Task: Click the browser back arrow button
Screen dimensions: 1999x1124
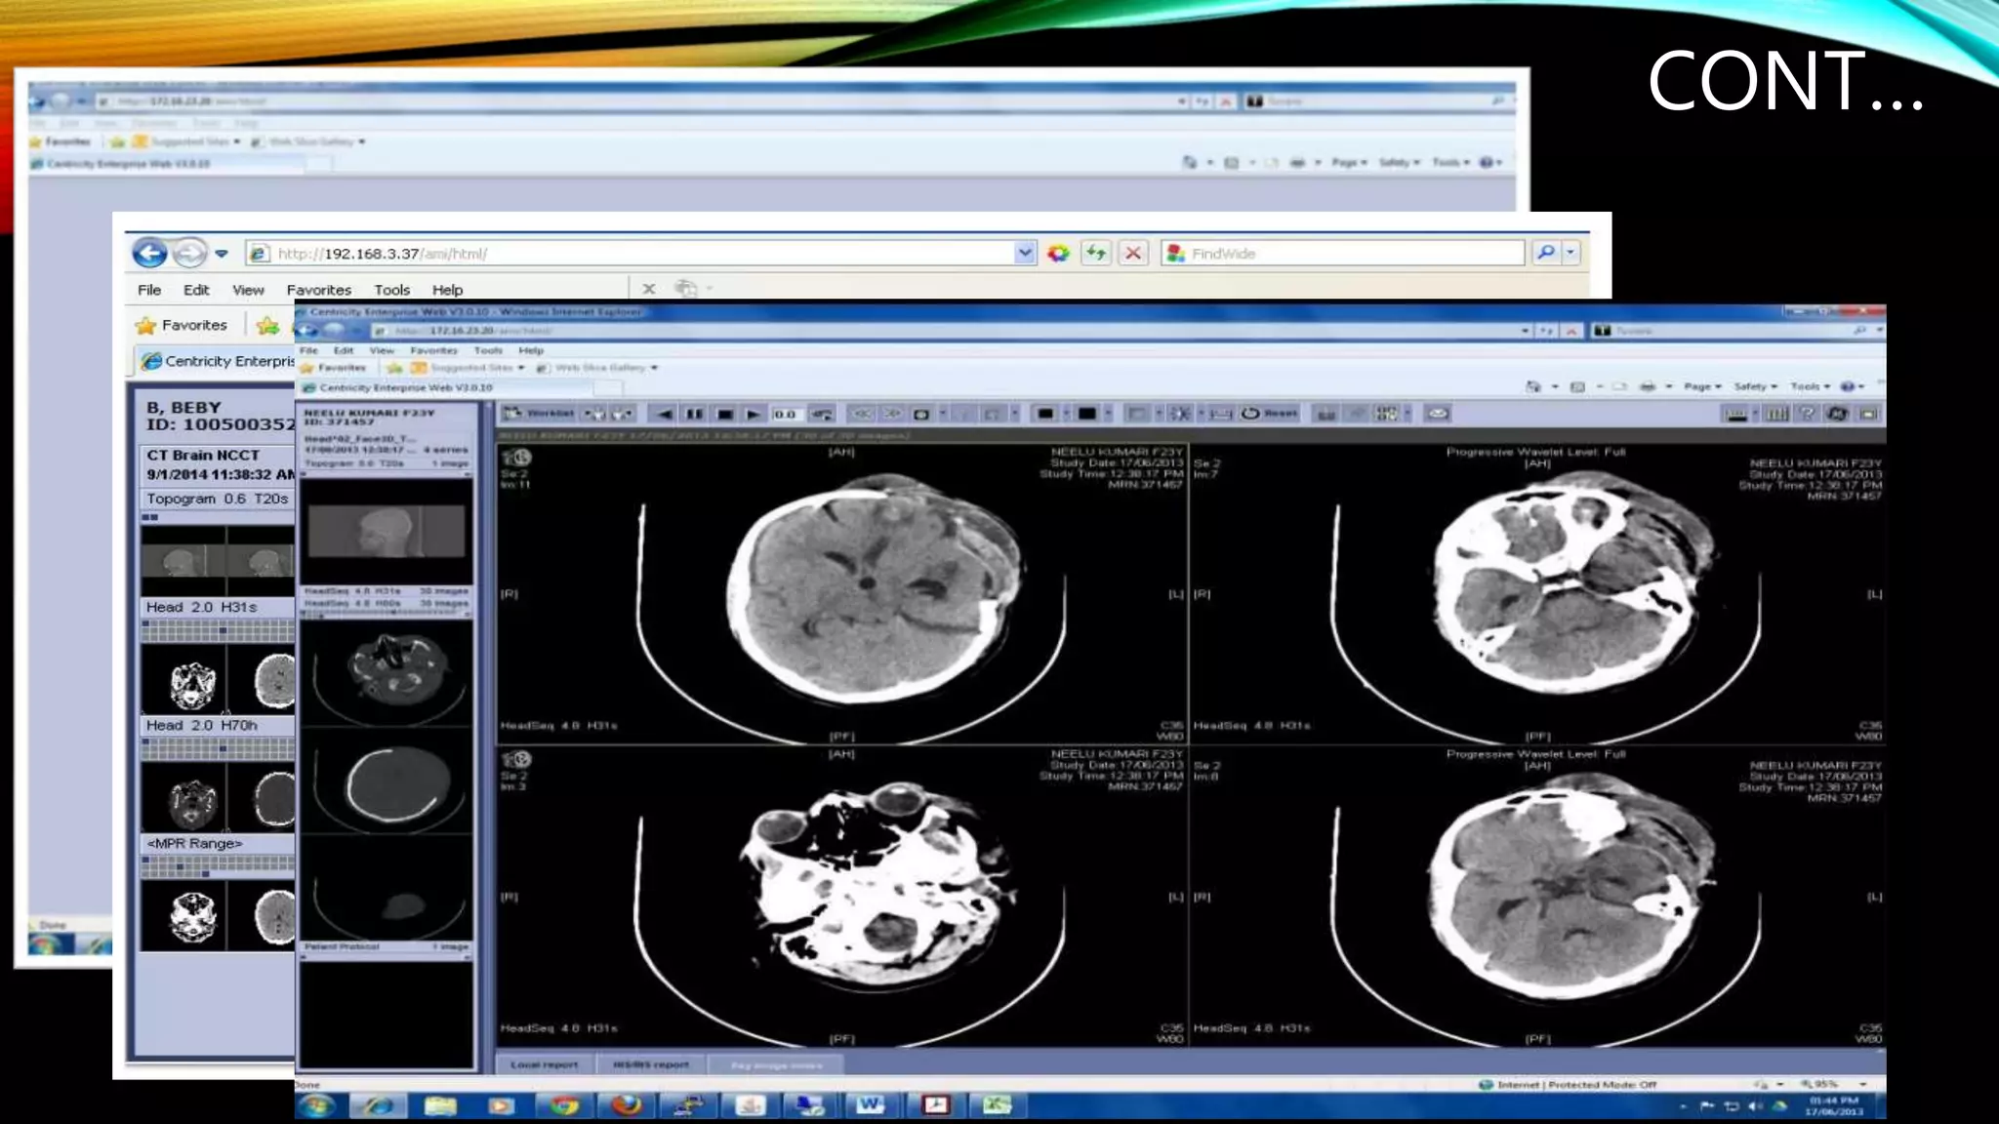Action: (149, 253)
